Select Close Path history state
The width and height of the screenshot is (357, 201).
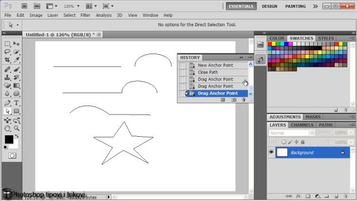click(208, 72)
